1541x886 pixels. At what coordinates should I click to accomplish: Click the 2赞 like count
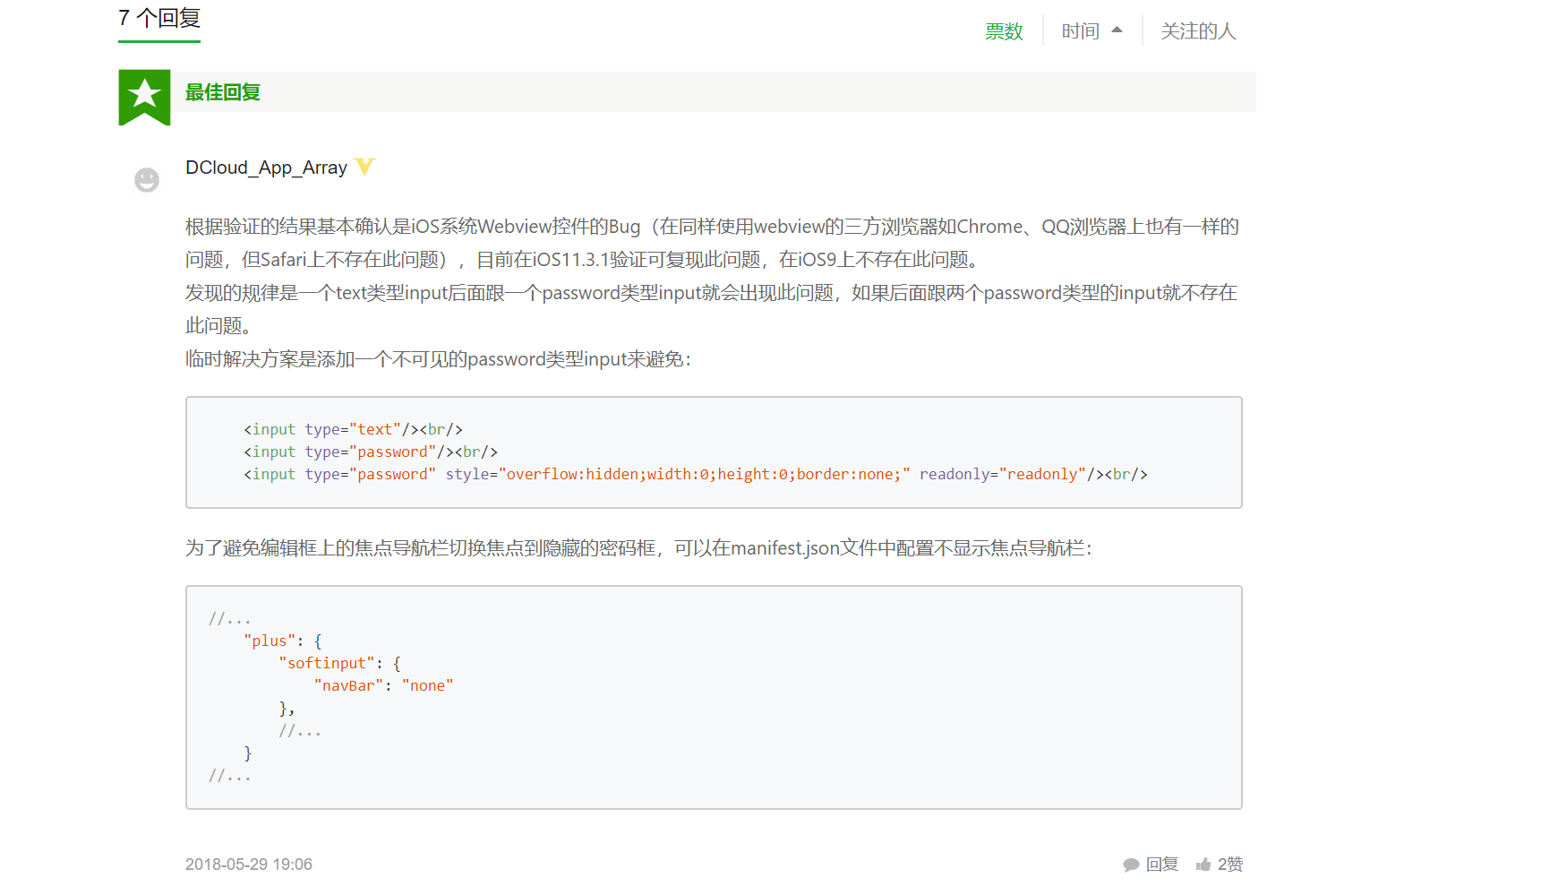click(1229, 864)
